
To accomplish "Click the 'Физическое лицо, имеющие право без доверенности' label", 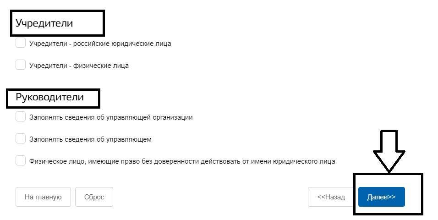I will tap(182, 161).
